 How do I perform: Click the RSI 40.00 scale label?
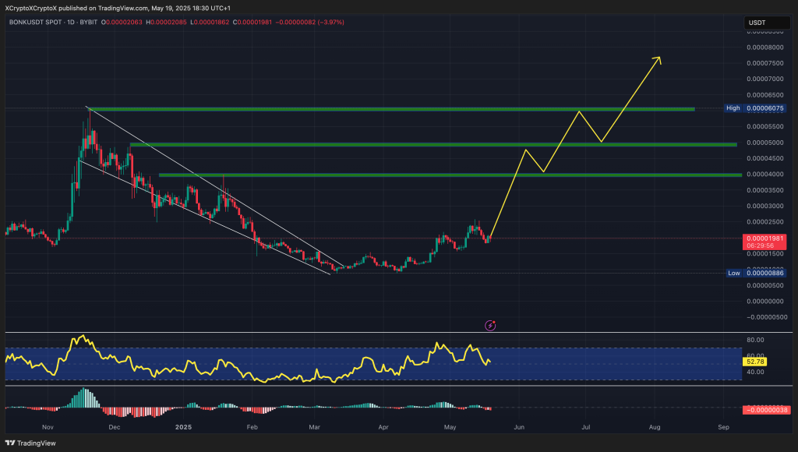click(x=755, y=372)
